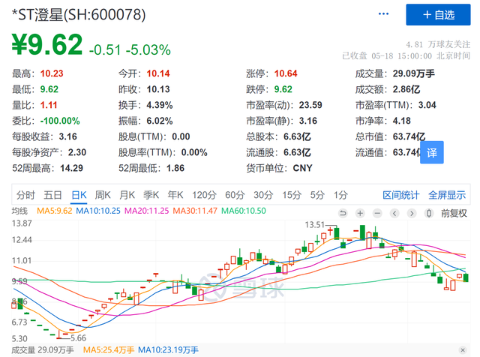Zoom in the chart with plus icon
Viewport: 480px width, 357px height.
click(x=360, y=213)
